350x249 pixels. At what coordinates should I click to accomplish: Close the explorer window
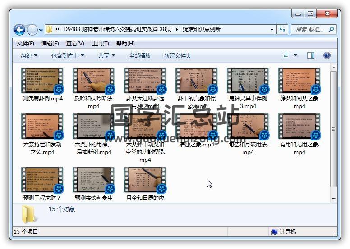tap(327, 14)
